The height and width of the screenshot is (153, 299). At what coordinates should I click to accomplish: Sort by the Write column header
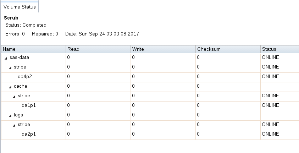163,49
